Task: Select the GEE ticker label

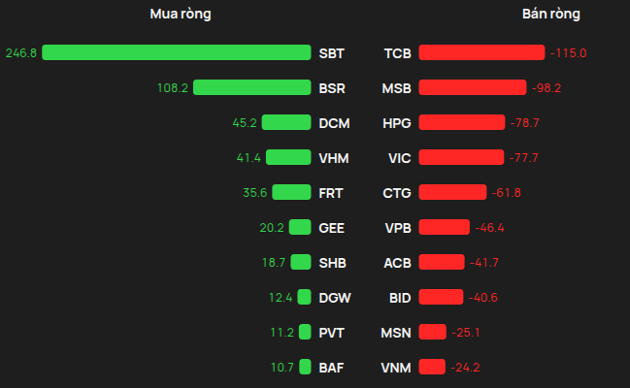Action: coord(331,228)
